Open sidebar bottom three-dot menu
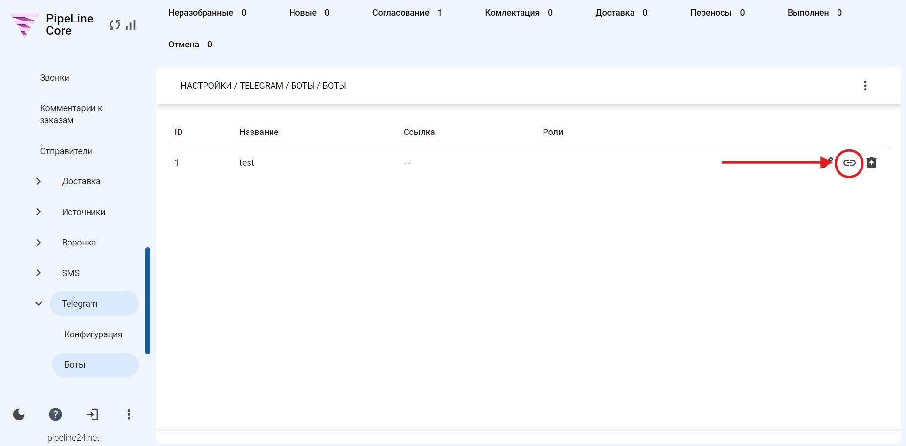 (x=129, y=415)
